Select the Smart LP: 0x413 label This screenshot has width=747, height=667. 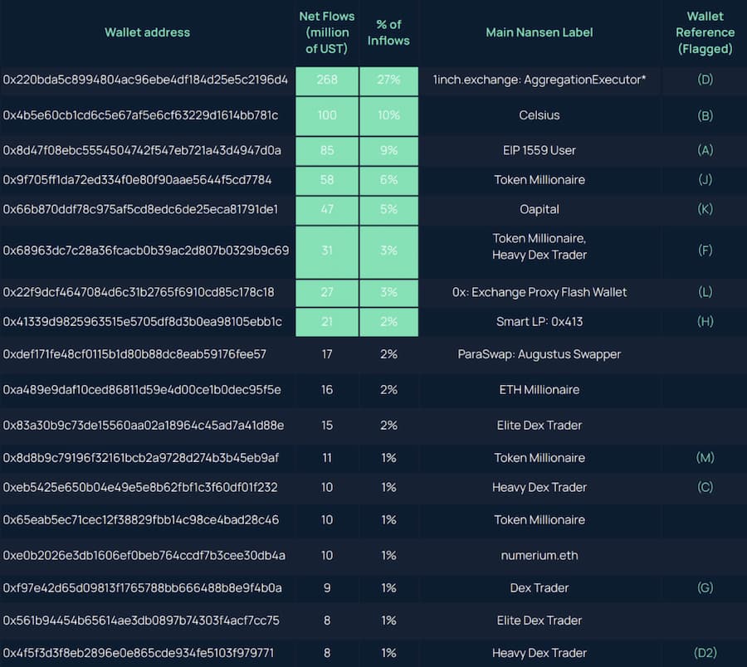coord(539,321)
